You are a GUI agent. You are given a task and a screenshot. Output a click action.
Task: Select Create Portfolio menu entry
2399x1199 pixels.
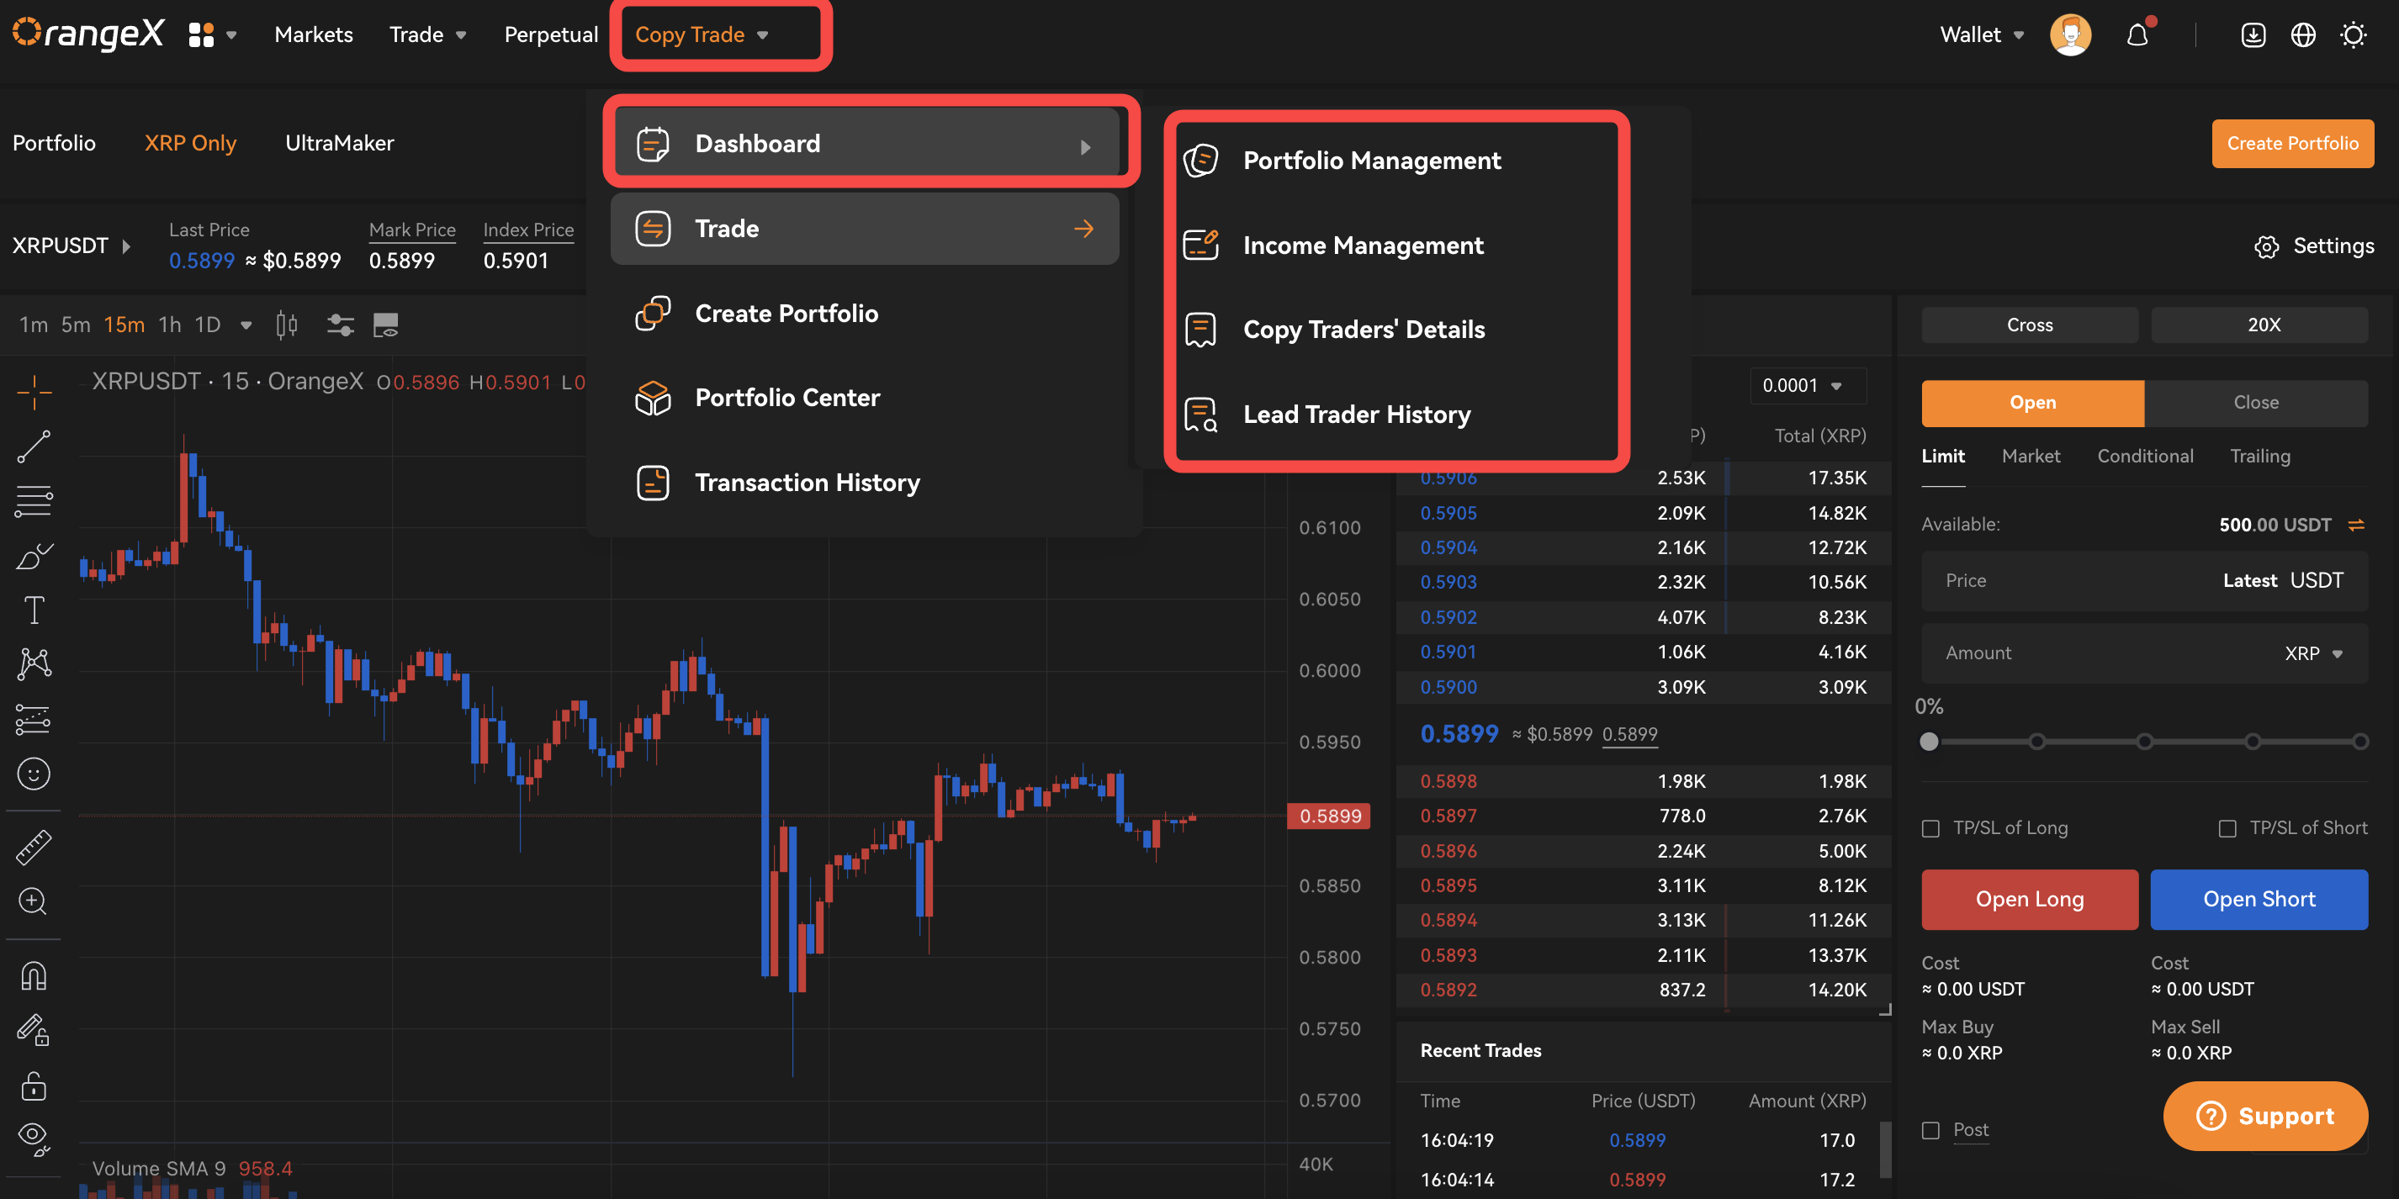(x=787, y=314)
